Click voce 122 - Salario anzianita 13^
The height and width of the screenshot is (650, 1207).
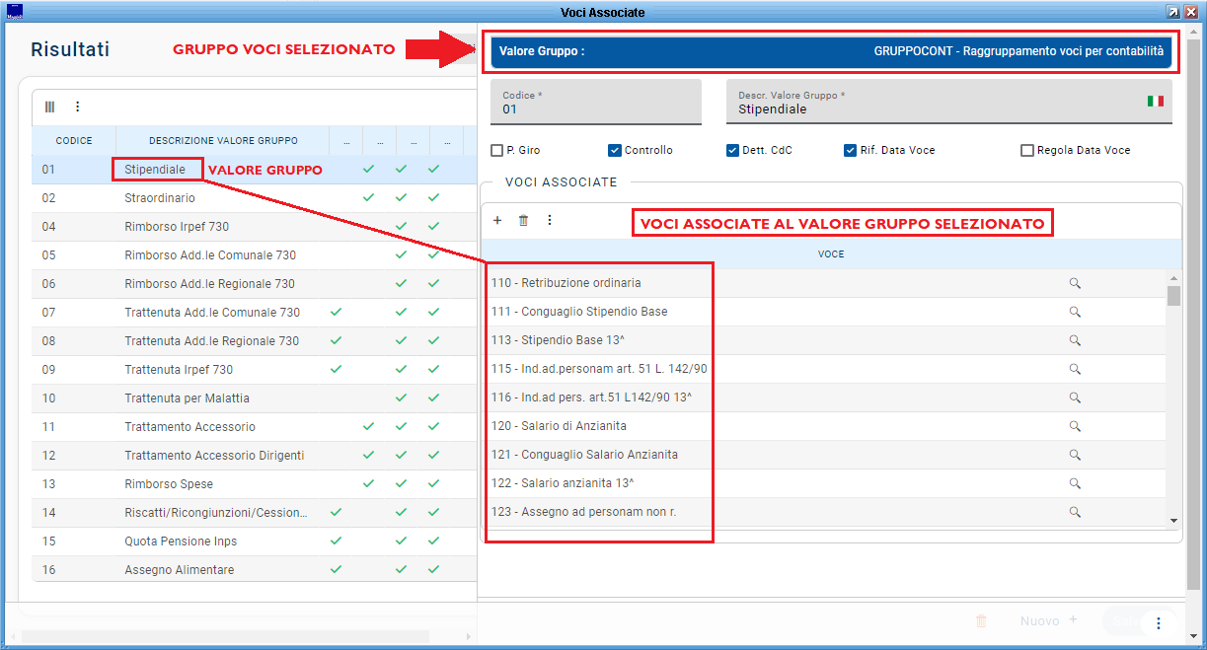[563, 483]
